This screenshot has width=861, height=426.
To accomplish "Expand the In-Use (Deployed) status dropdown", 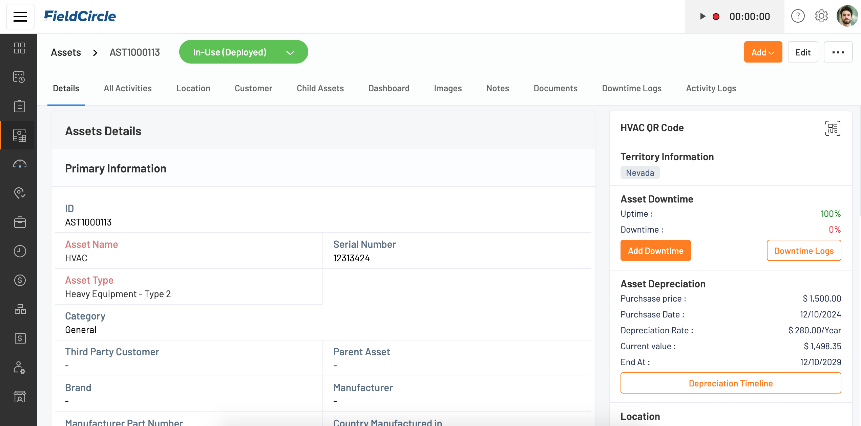I will 243,52.
